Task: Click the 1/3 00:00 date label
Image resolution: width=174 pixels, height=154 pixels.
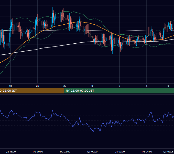Action: click(x=92, y=151)
